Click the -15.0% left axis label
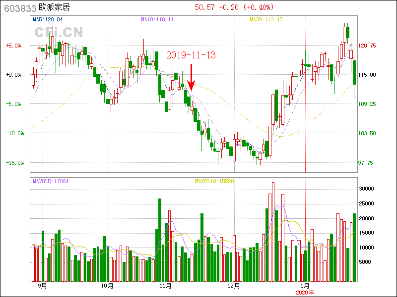The height and width of the screenshot is (297, 397). pyautogui.click(x=15, y=163)
